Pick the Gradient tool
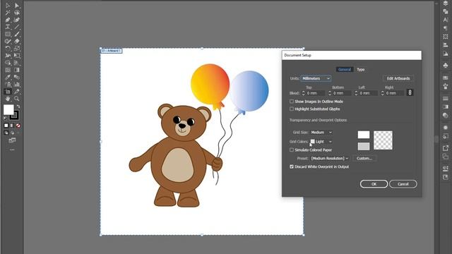 point(17,70)
